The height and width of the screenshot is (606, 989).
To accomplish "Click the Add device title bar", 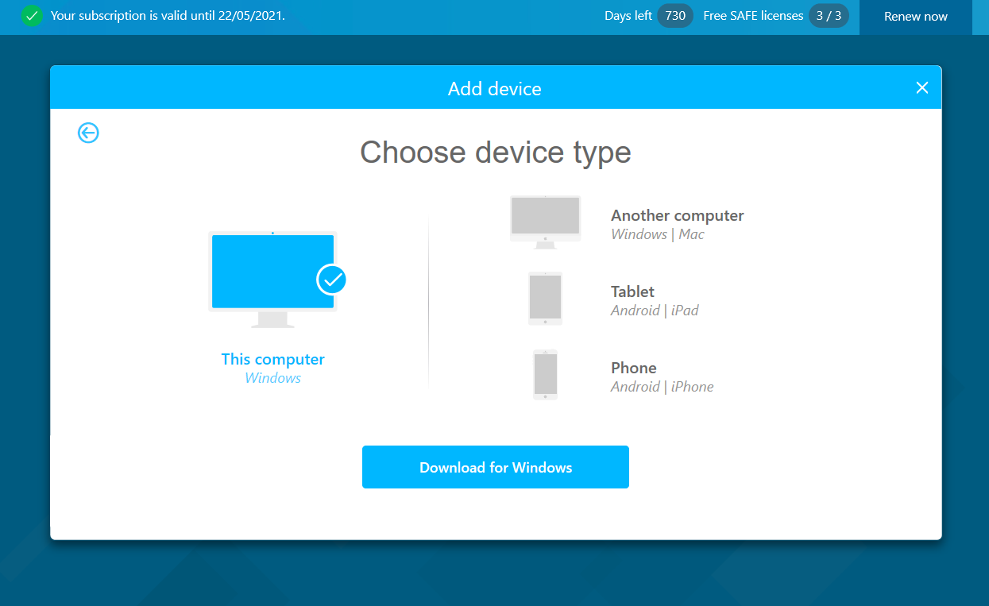I will click(x=495, y=88).
